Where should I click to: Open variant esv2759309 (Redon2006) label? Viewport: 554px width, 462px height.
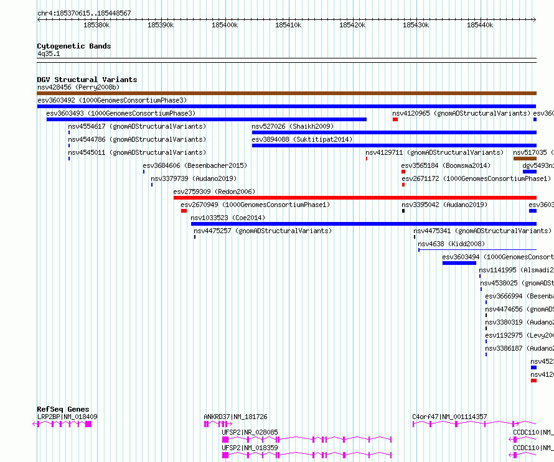[214, 192]
